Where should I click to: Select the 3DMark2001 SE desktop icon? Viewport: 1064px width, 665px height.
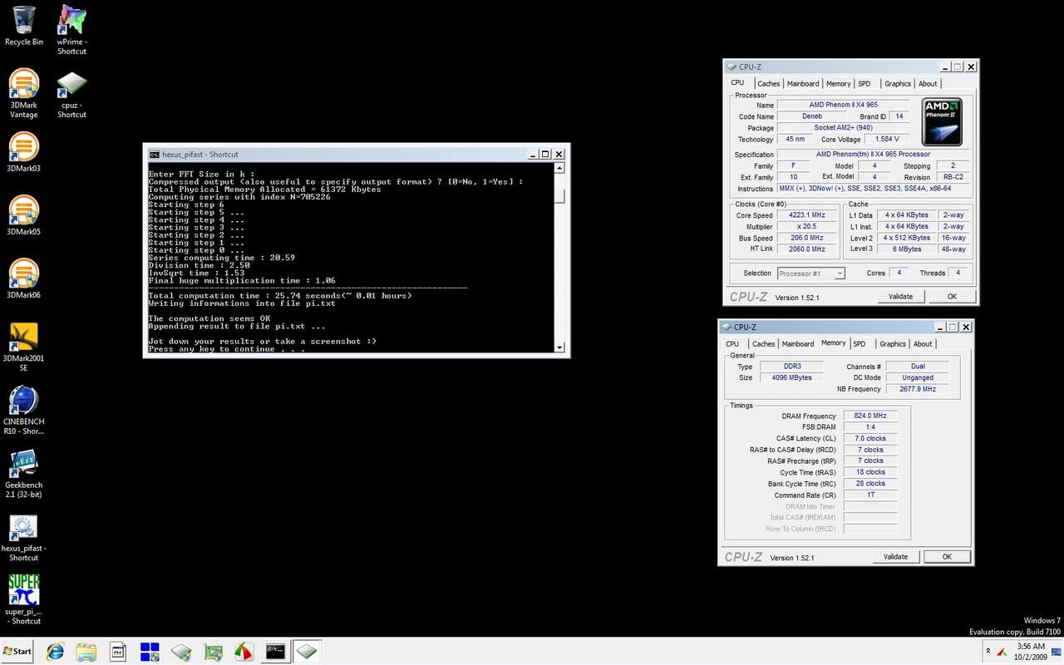[x=24, y=347]
